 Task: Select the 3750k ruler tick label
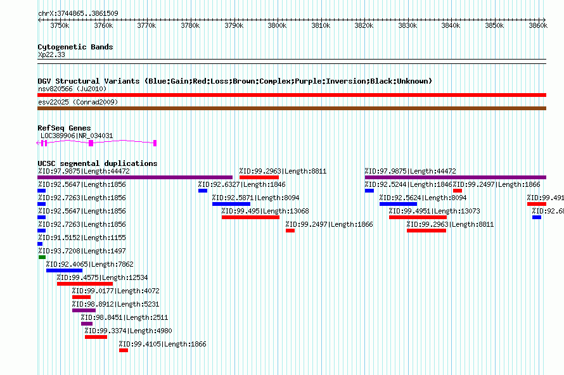point(60,25)
